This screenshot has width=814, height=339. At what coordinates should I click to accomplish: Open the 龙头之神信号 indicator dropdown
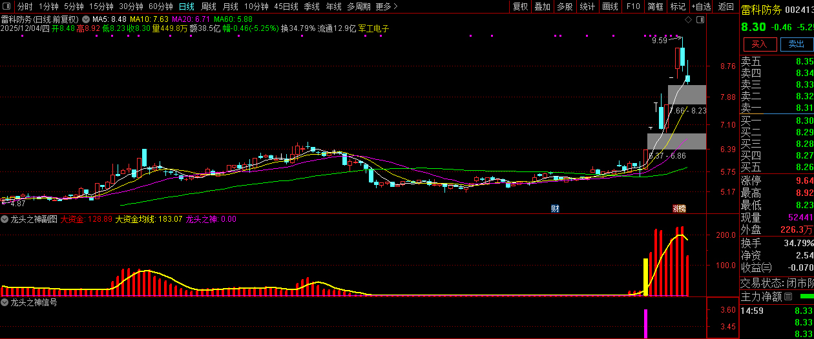(5, 302)
